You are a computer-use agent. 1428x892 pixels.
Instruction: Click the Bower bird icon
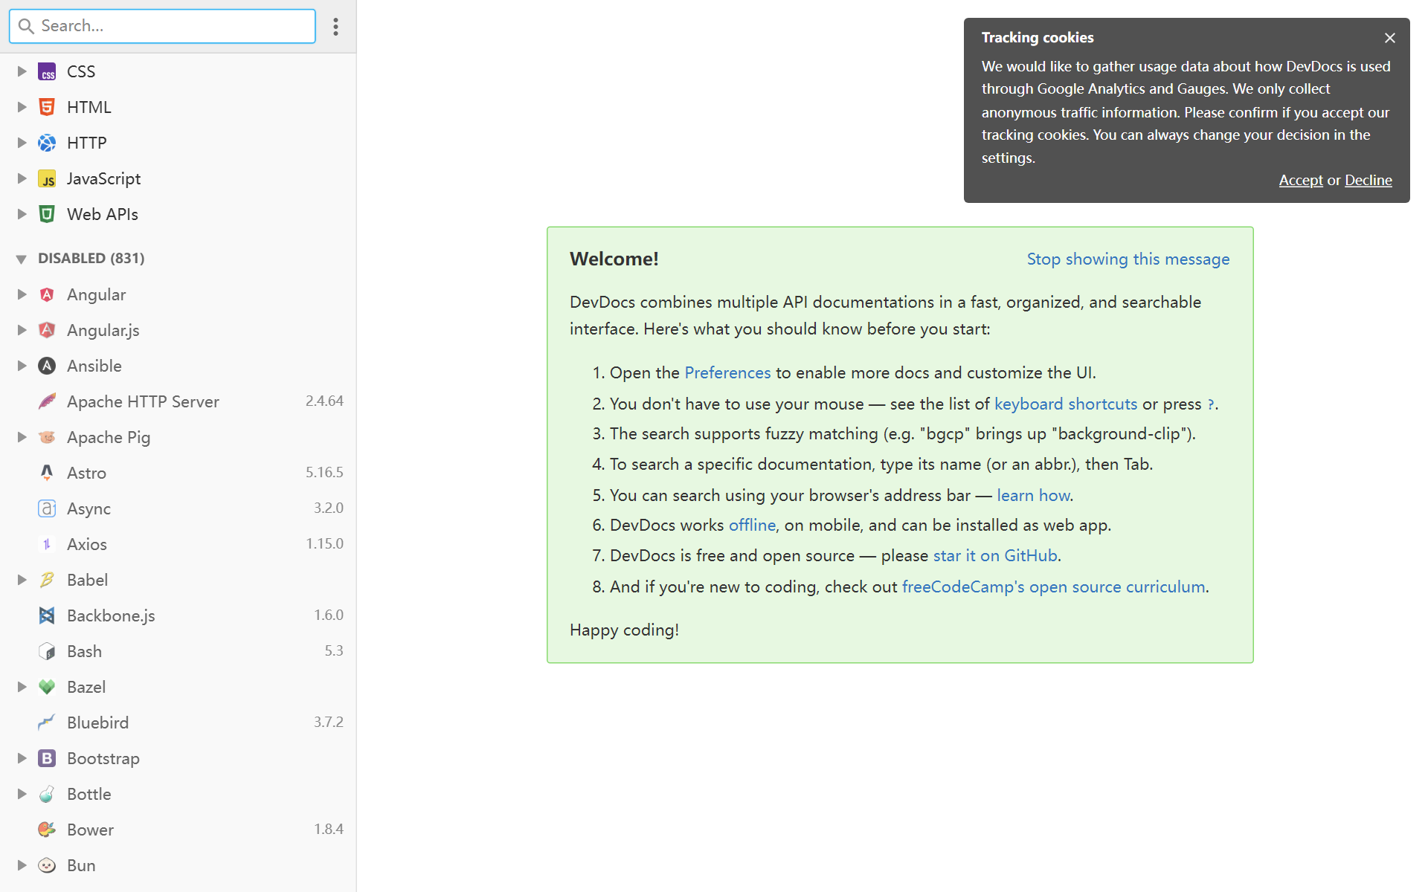(47, 830)
